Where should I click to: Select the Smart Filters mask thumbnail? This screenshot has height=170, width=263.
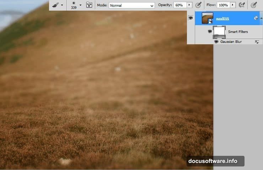[x=219, y=32]
